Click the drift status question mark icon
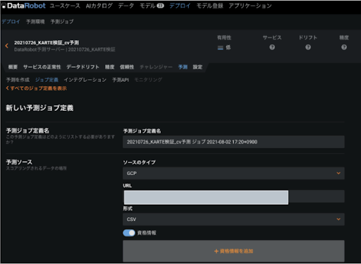The image size is (361, 264). click(308, 47)
